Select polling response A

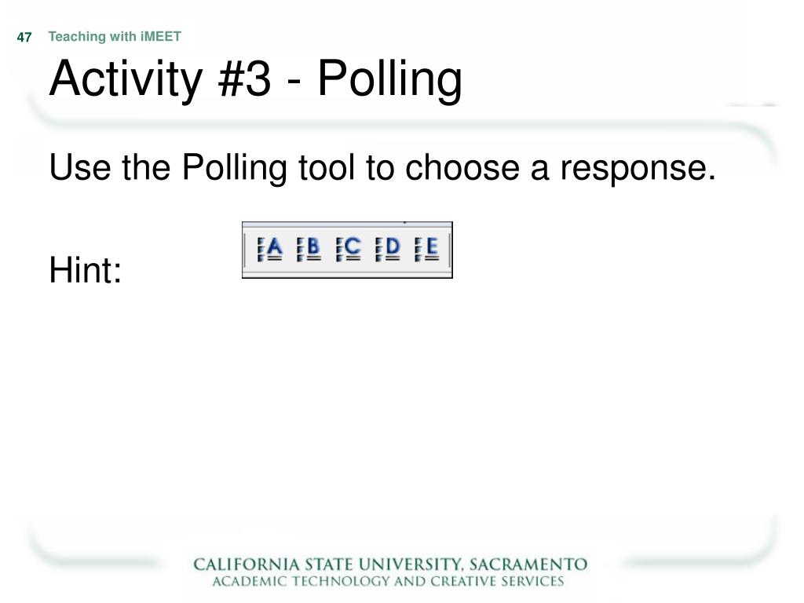[x=270, y=249]
